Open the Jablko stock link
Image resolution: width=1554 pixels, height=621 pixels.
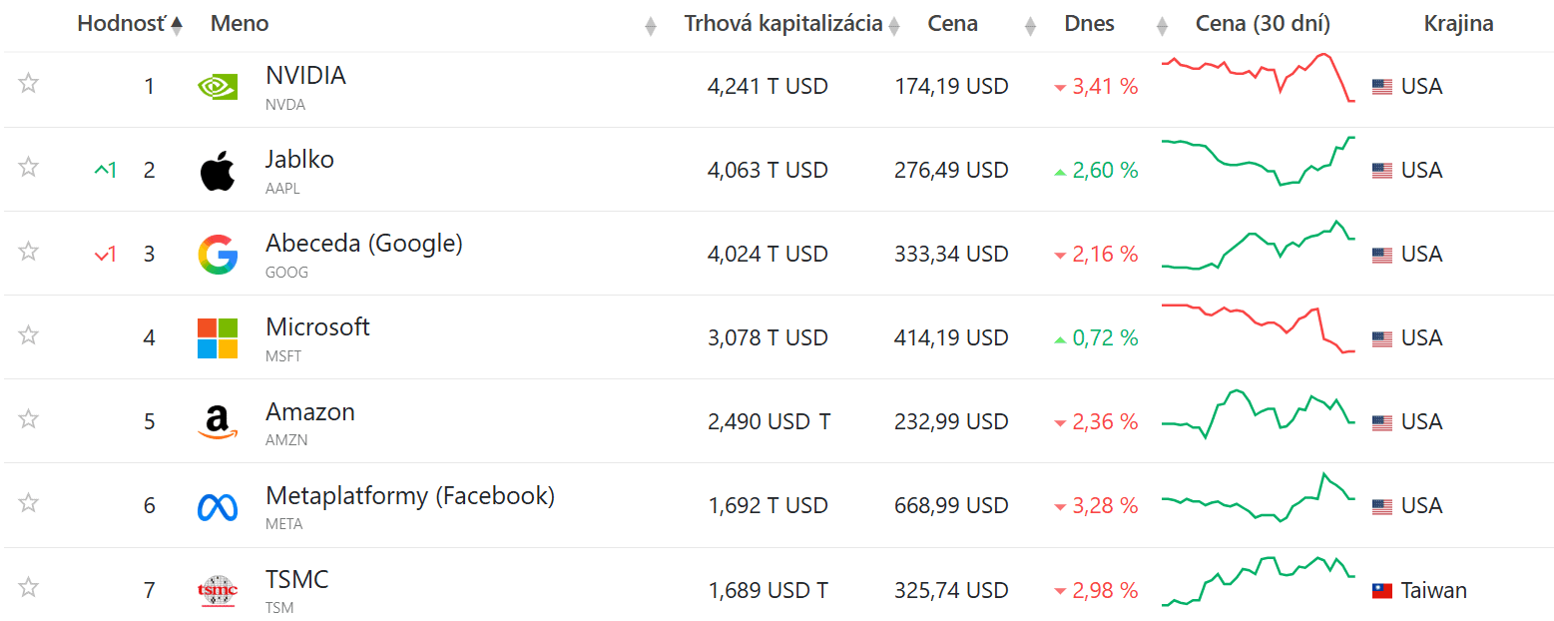pos(299,158)
